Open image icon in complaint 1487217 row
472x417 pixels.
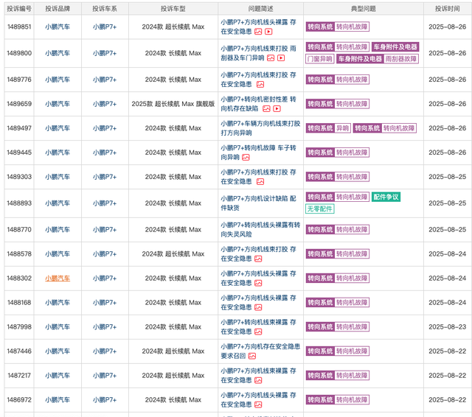pyautogui.click(x=258, y=381)
